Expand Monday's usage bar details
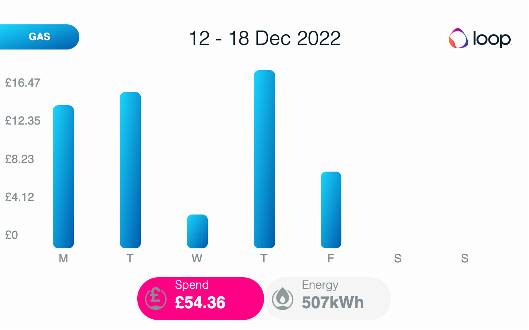Viewport: 529px width, 330px height. (63, 177)
